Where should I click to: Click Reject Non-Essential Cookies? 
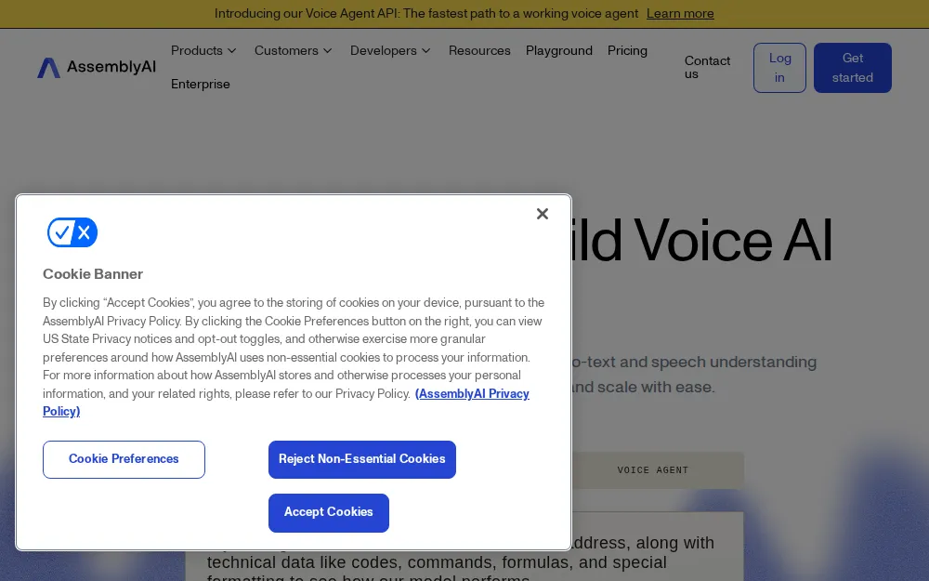pos(362,459)
